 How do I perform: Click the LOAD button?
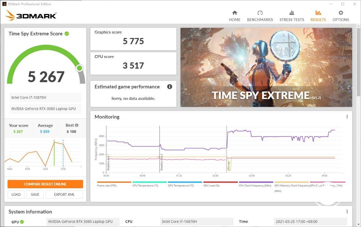click(16, 194)
